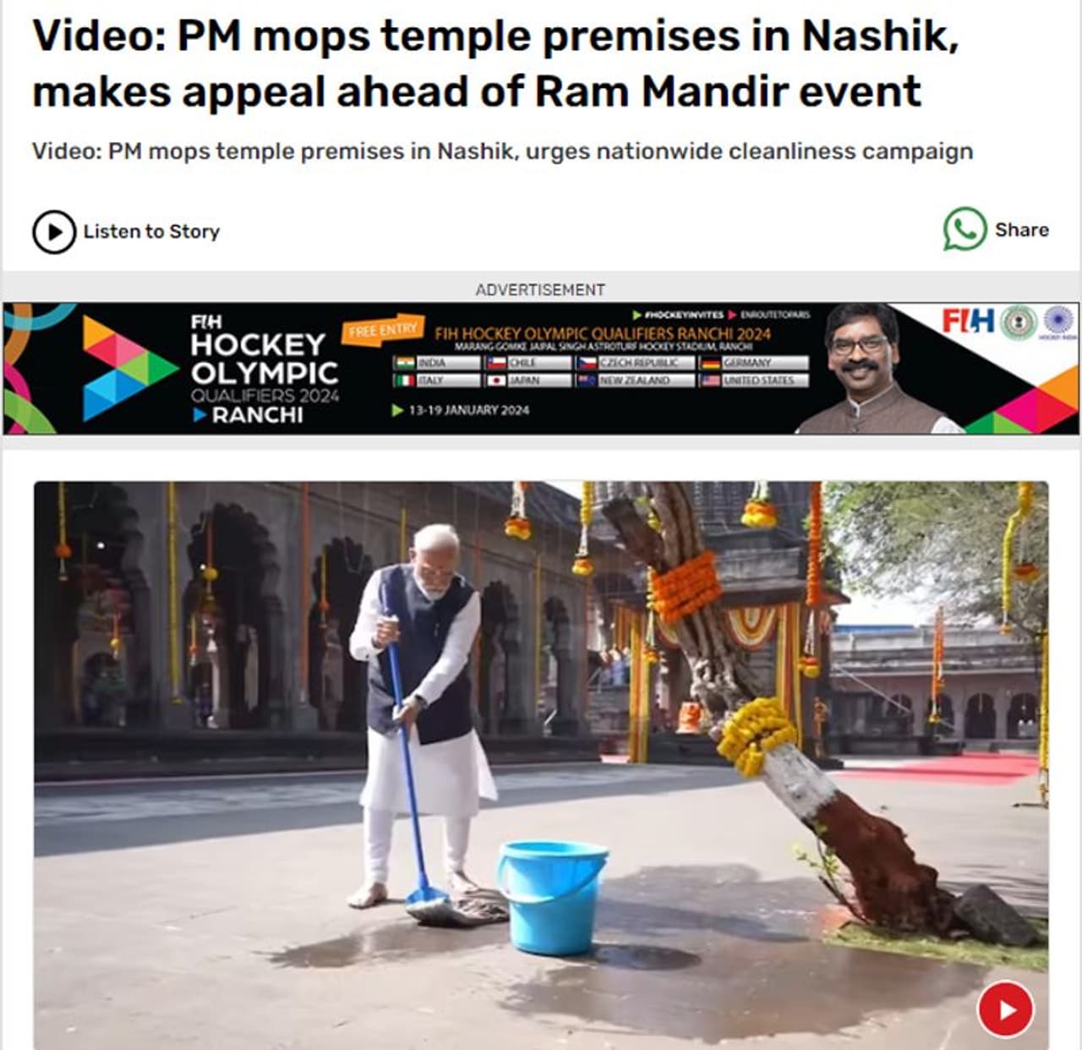
Task: Click the Listen to Story label
Action: pos(151,232)
